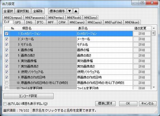Edit display name モデル名 in 表示名 column
Screen dimensions: 160x116
(105, 44)
